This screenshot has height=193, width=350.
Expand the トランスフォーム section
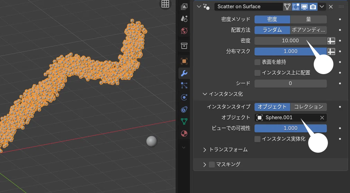click(x=205, y=150)
